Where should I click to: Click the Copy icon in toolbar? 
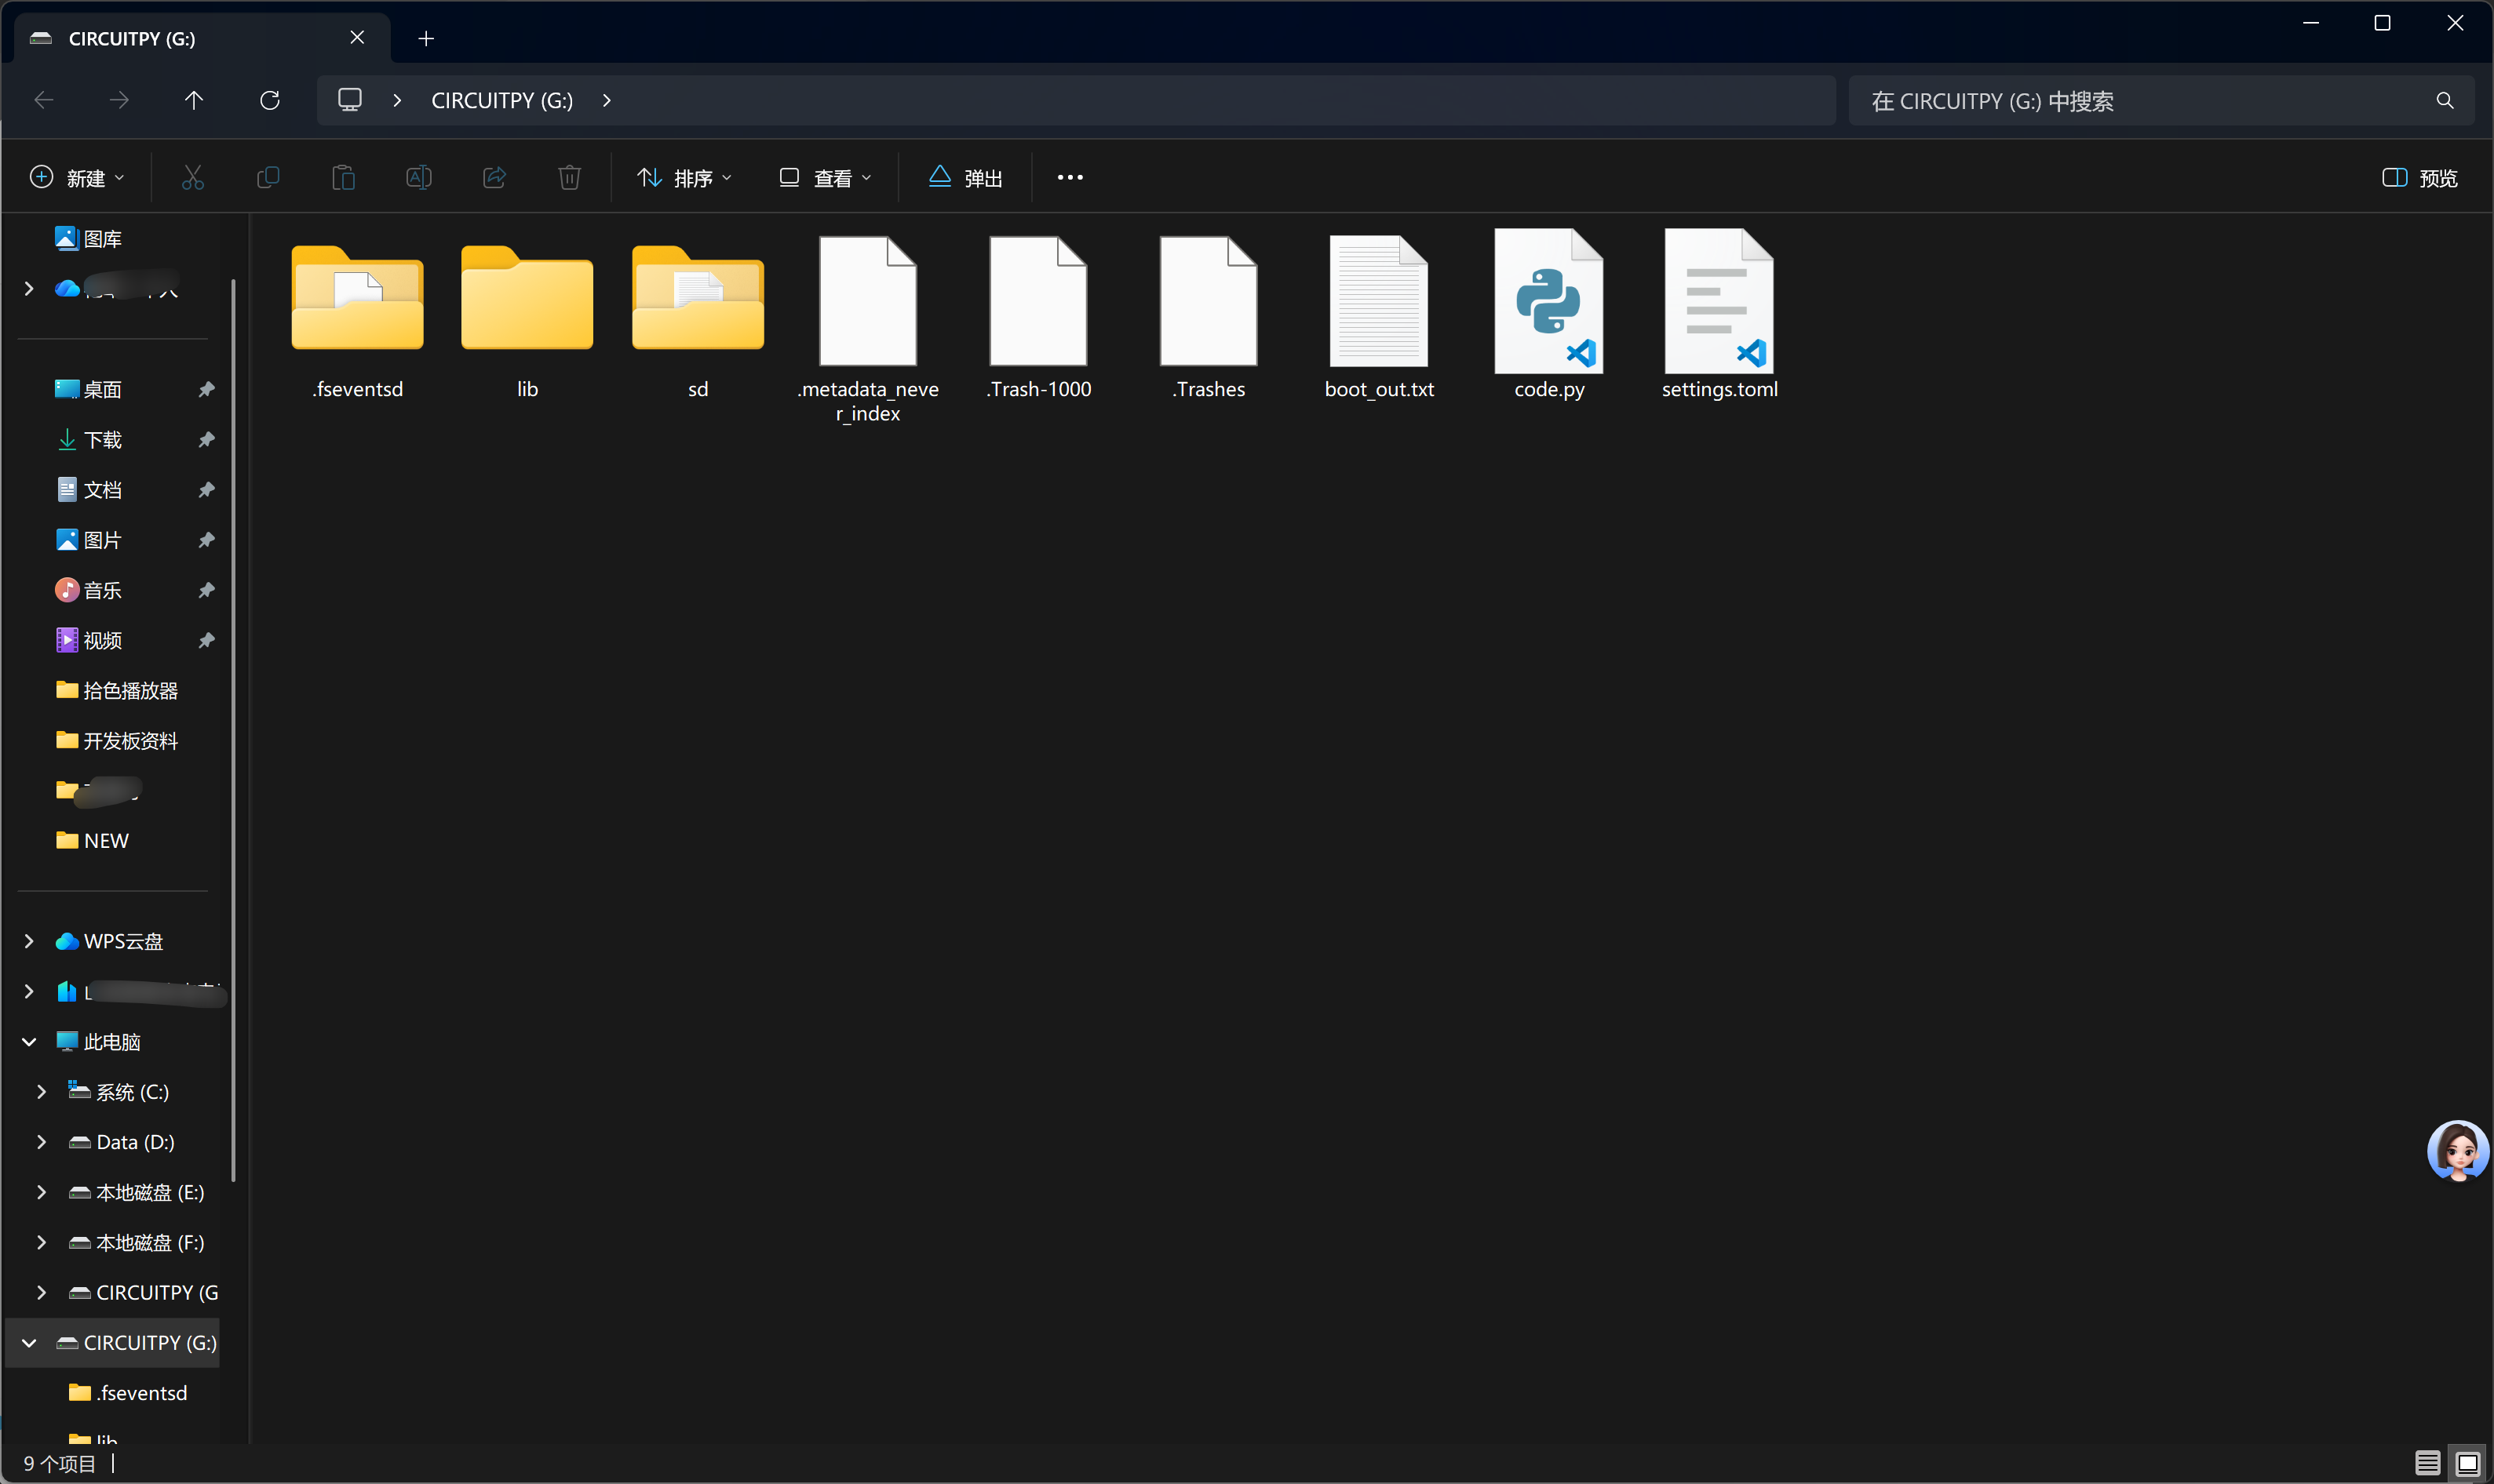coord(268,178)
